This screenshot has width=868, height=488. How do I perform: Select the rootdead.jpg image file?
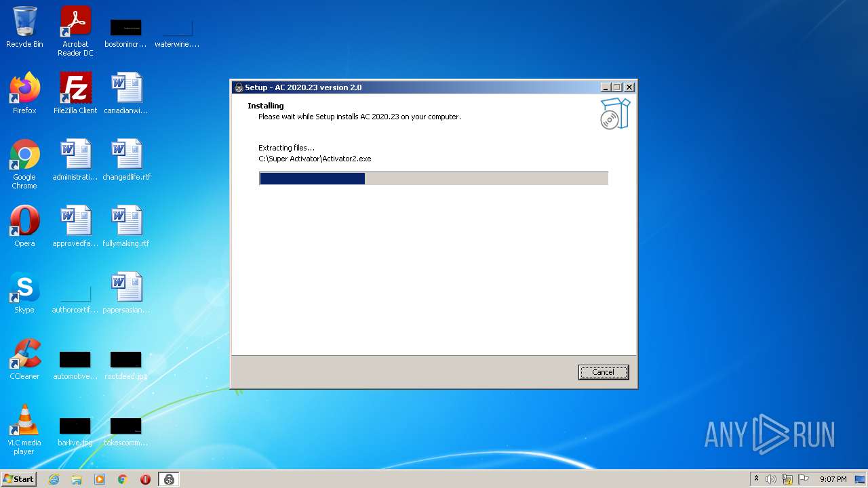126,365
